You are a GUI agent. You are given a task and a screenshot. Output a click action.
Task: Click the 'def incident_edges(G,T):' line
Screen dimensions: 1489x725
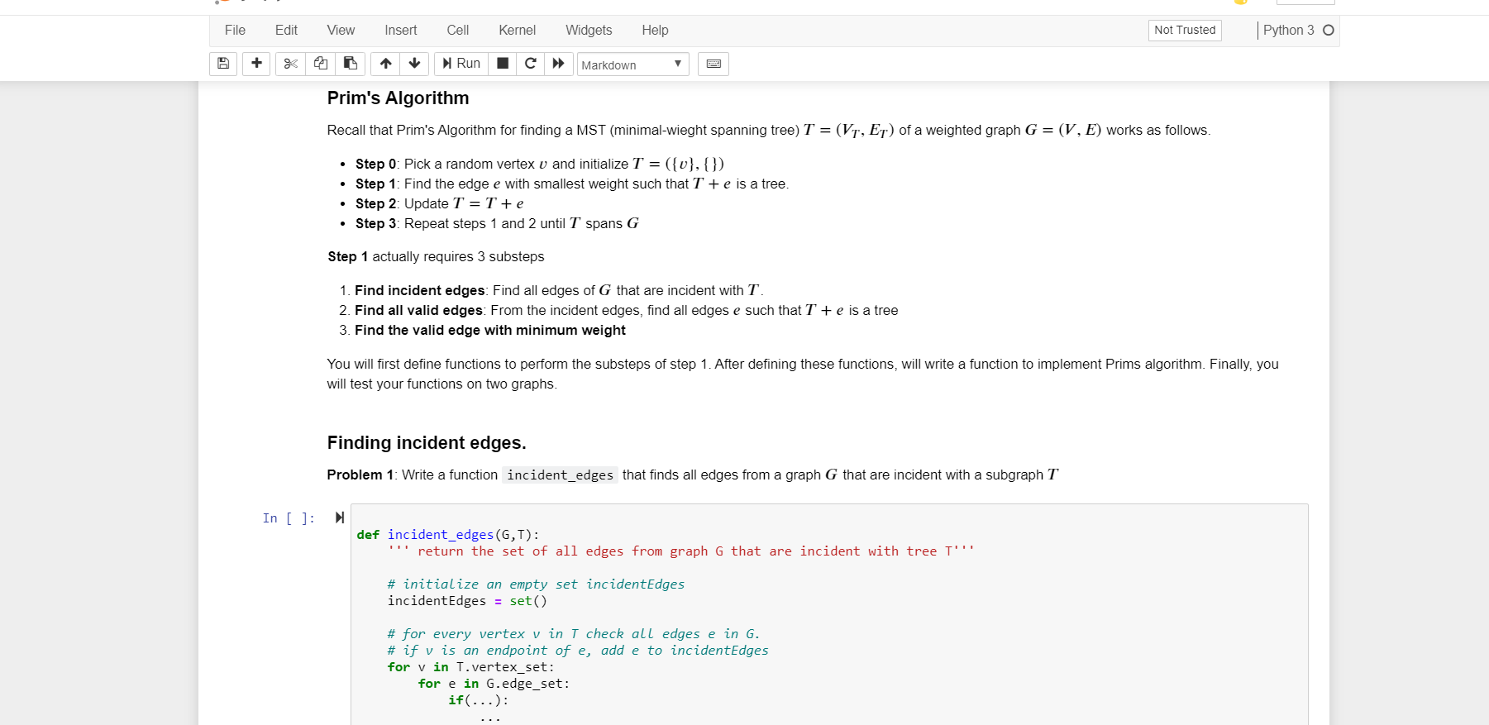pyautogui.click(x=447, y=535)
